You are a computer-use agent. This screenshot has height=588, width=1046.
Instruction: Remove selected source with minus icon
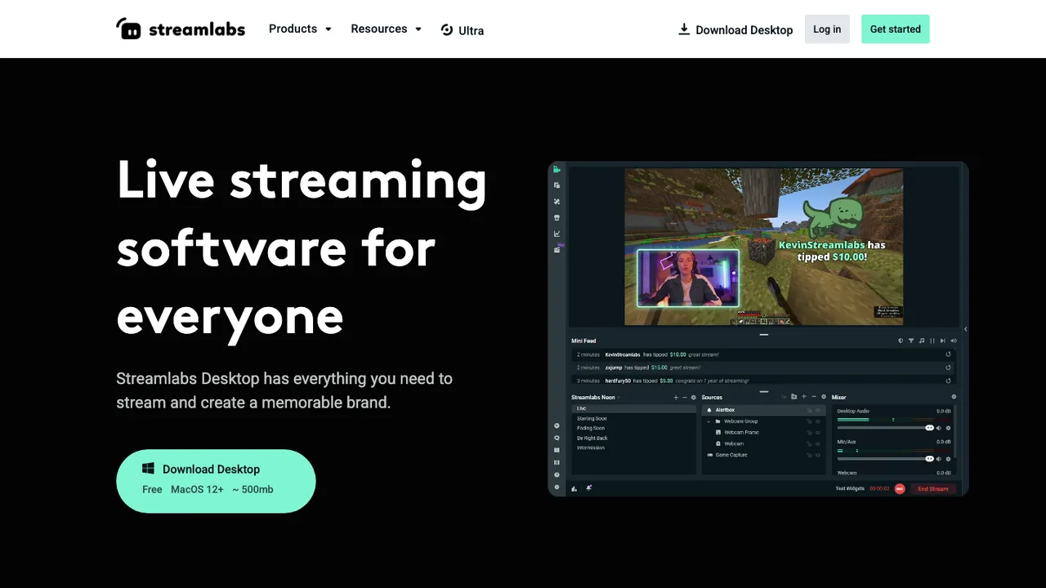click(x=814, y=397)
